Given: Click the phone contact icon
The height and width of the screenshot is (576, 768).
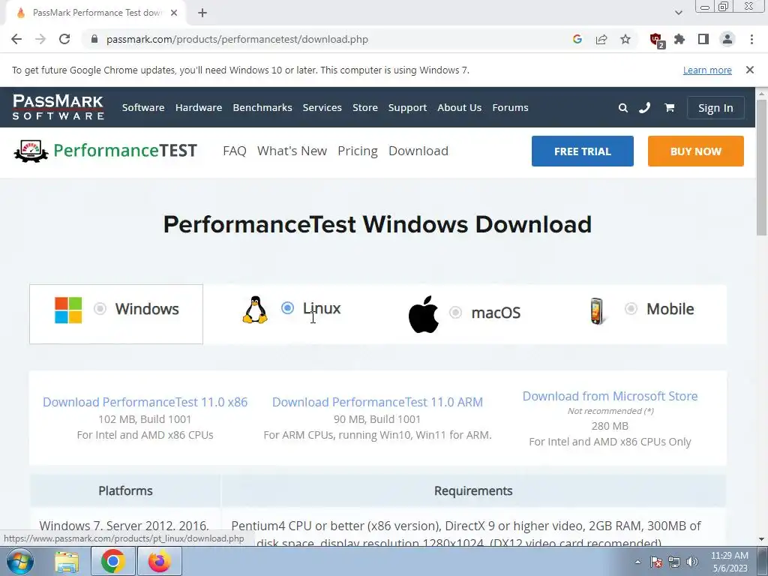Looking at the screenshot, I should (x=644, y=108).
